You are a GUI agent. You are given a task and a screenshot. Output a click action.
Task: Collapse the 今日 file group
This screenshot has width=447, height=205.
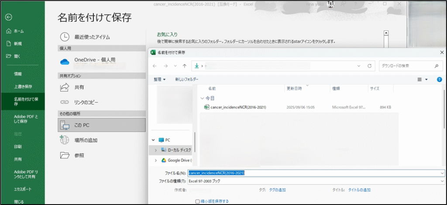[202, 98]
